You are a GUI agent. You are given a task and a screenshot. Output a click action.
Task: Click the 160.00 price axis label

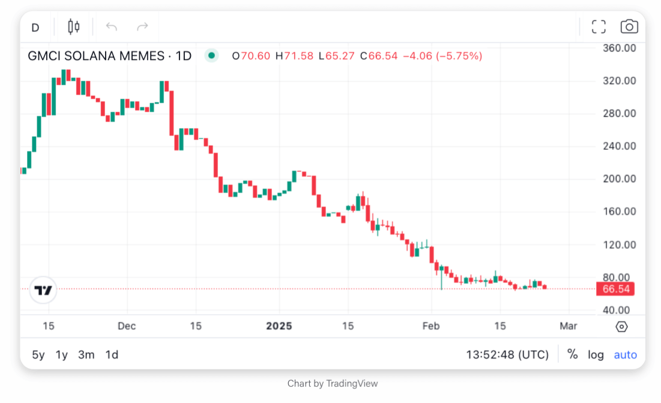pyautogui.click(x=619, y=211)
